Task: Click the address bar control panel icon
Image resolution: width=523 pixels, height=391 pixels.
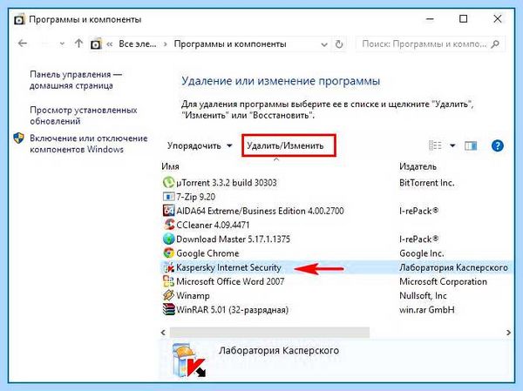Action: coord(96,44)
